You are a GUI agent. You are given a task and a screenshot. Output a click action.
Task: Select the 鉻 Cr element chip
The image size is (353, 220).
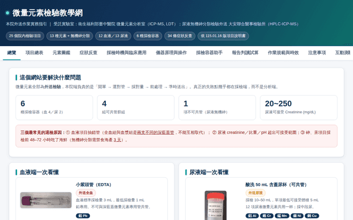pyautogui.click(x=267, y=216)
